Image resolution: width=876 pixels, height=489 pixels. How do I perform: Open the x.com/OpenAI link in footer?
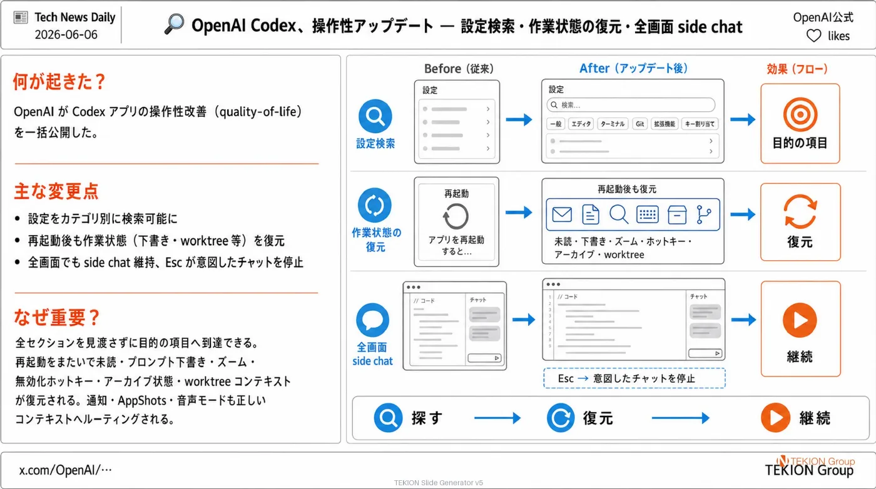point(65,470)
